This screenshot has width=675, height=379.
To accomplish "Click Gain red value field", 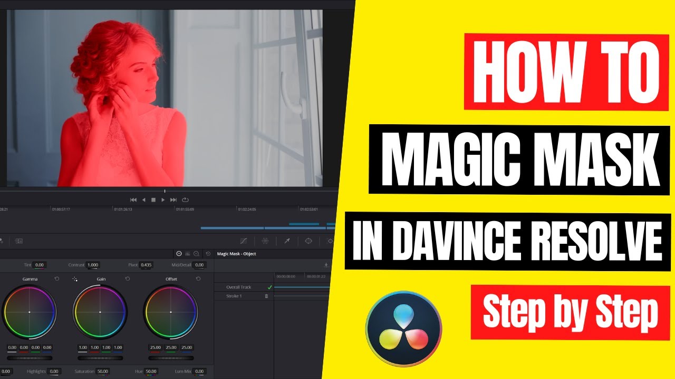I will coord(94,347).
